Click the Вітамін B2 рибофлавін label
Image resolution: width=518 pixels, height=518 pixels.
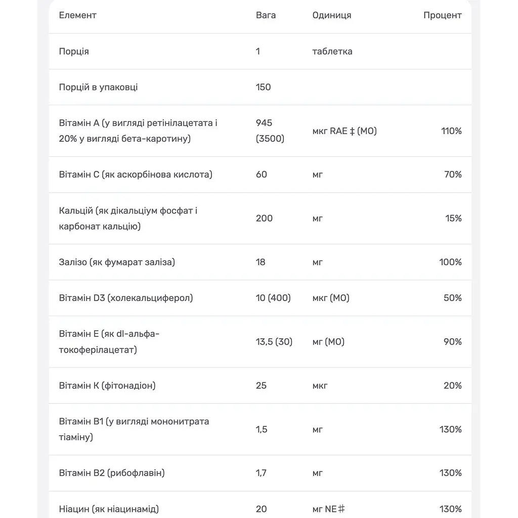(x=112, y=473)
